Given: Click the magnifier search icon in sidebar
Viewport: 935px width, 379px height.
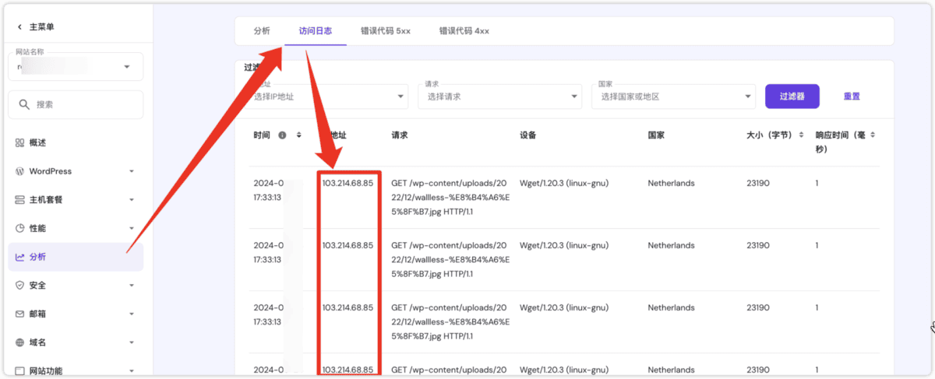Looking at the screenshot, I should click(24, 104).
